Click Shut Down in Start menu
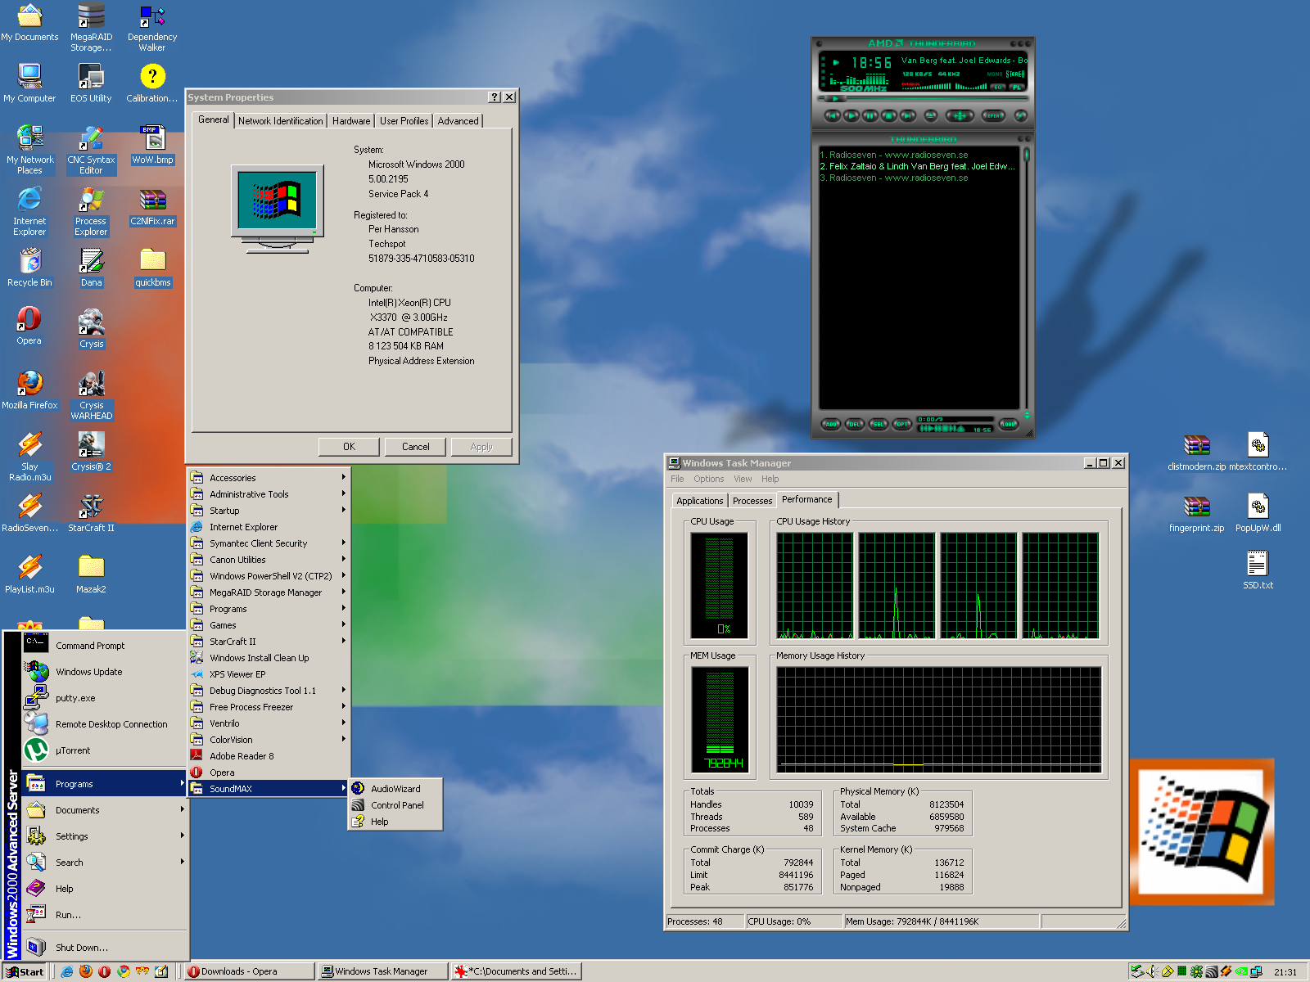The width and height of the screenshot is (1310, 982). 105,948
